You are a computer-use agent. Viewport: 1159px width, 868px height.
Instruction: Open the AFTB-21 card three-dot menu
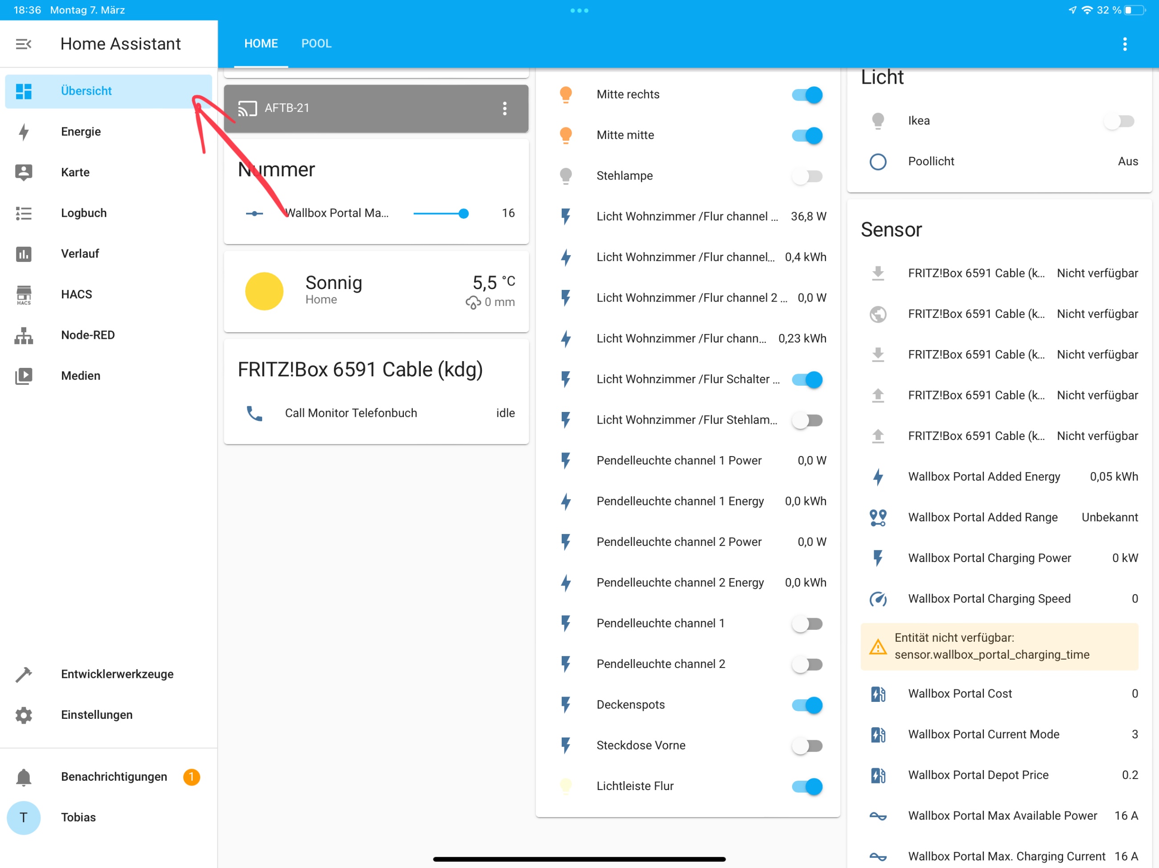(505, 108)
